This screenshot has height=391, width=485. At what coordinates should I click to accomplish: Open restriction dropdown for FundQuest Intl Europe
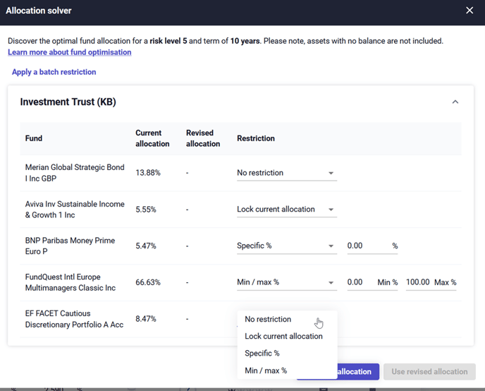click(286, 282)
